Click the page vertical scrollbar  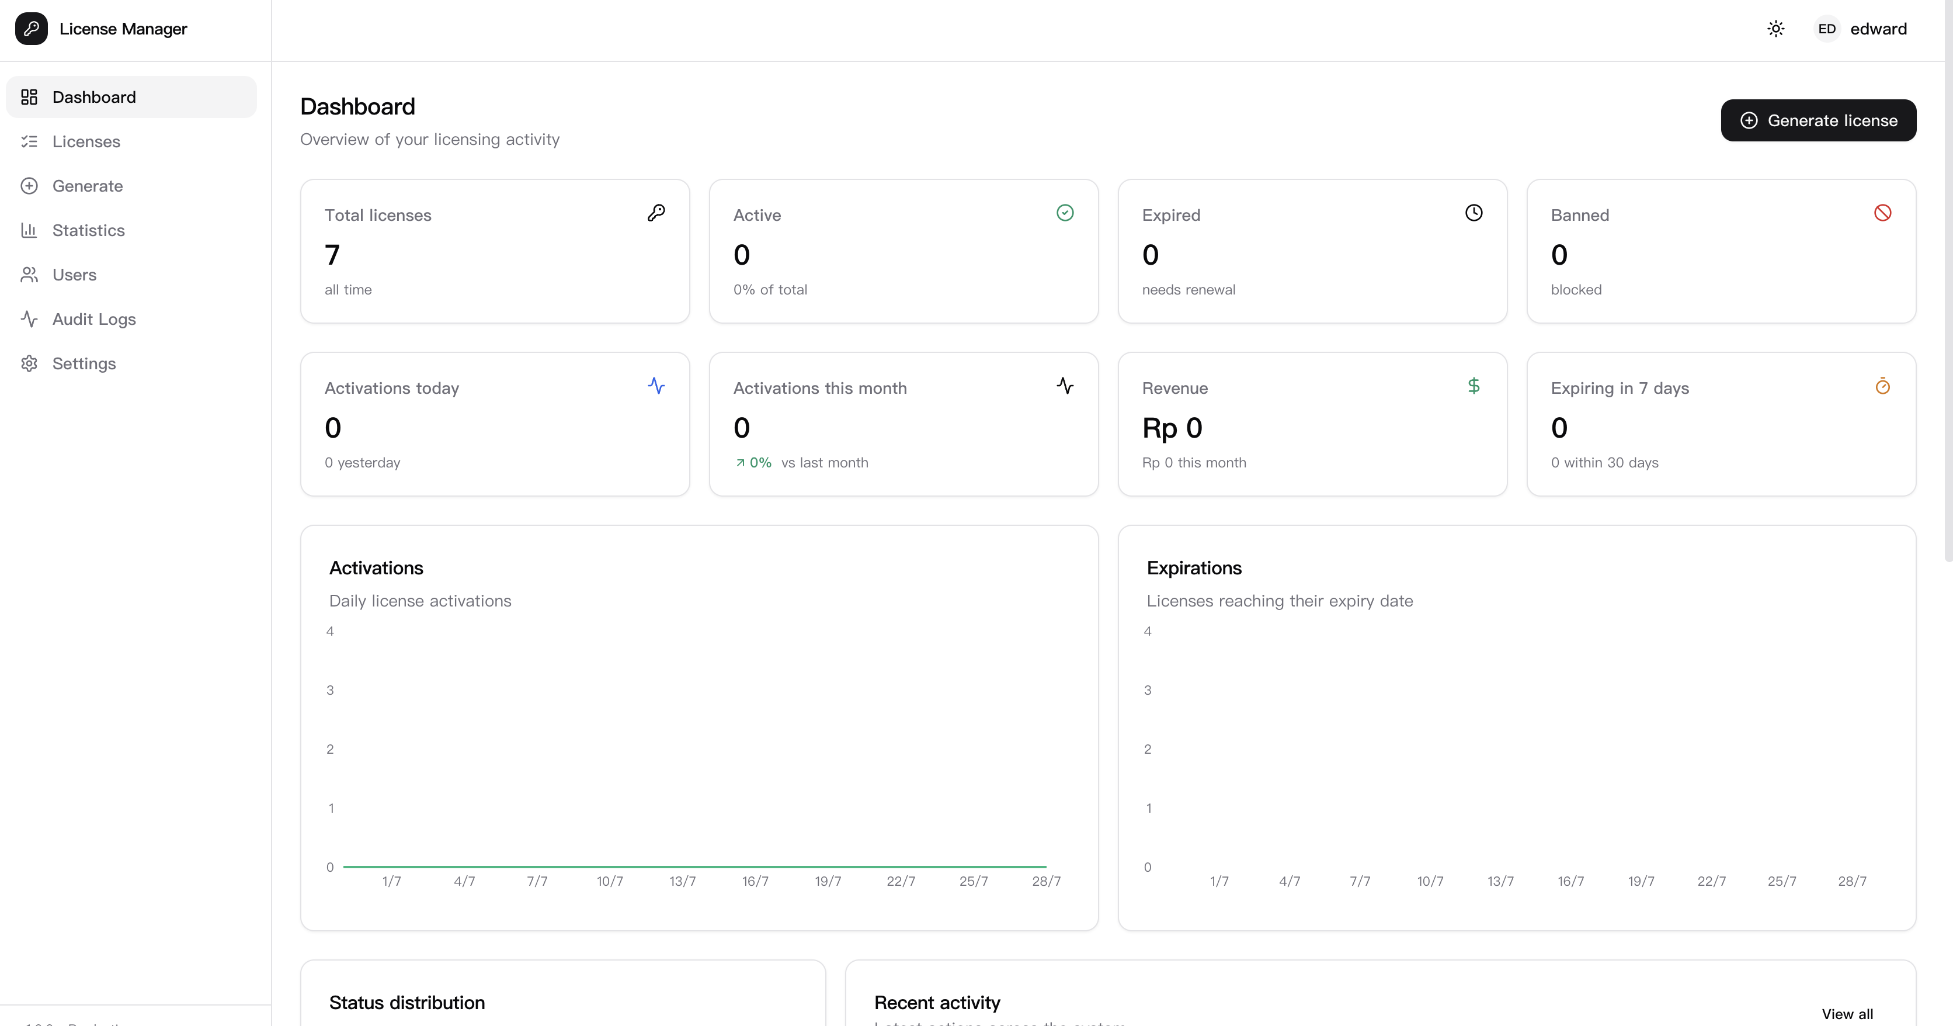pos(1948,280)
